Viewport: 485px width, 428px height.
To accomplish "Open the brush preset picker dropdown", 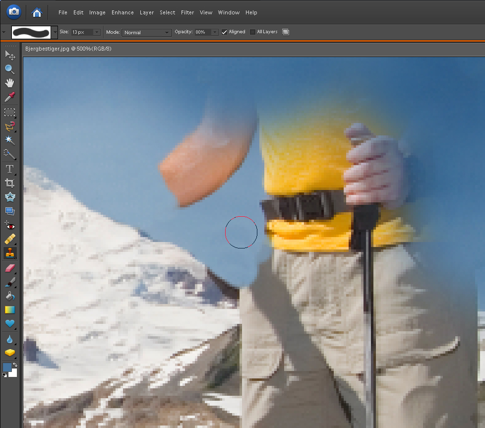I will pyautogui.click(x=55, y=32).
